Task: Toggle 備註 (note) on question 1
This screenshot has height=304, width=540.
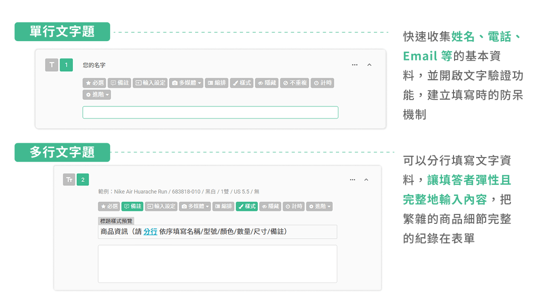Action: point(120,83)
